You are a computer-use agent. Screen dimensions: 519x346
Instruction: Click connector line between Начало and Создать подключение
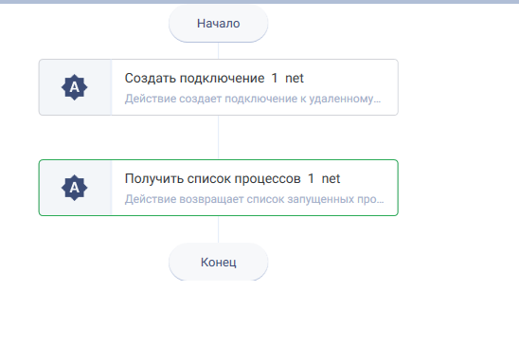click(219, 50)
